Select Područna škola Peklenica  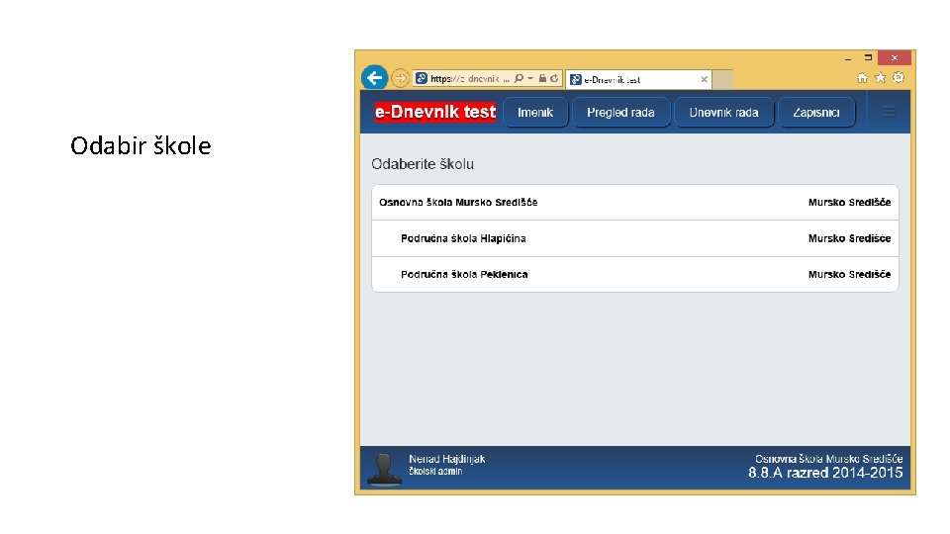point(635,274)
